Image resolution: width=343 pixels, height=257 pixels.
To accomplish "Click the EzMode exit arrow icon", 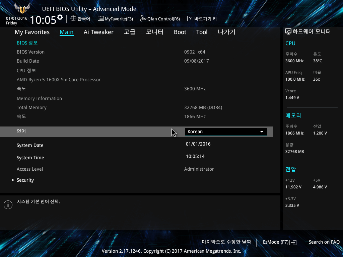I will (x=293, y=242).
